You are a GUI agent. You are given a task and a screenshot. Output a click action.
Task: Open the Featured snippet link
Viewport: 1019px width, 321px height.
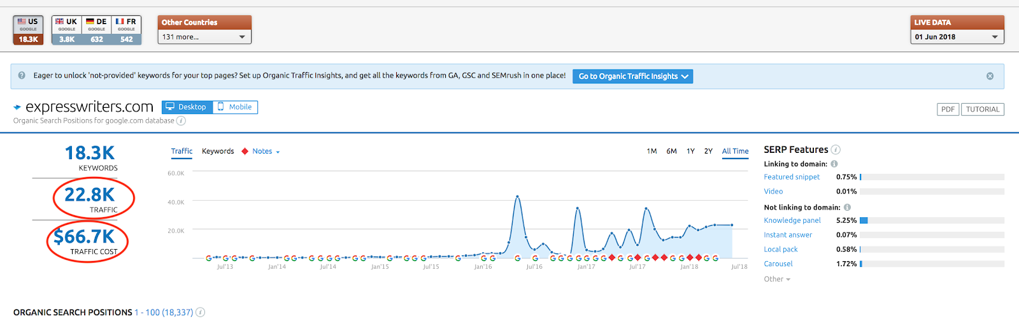click(792, 177)
